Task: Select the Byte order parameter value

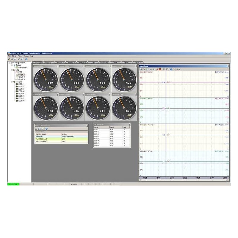Action: 74,137
